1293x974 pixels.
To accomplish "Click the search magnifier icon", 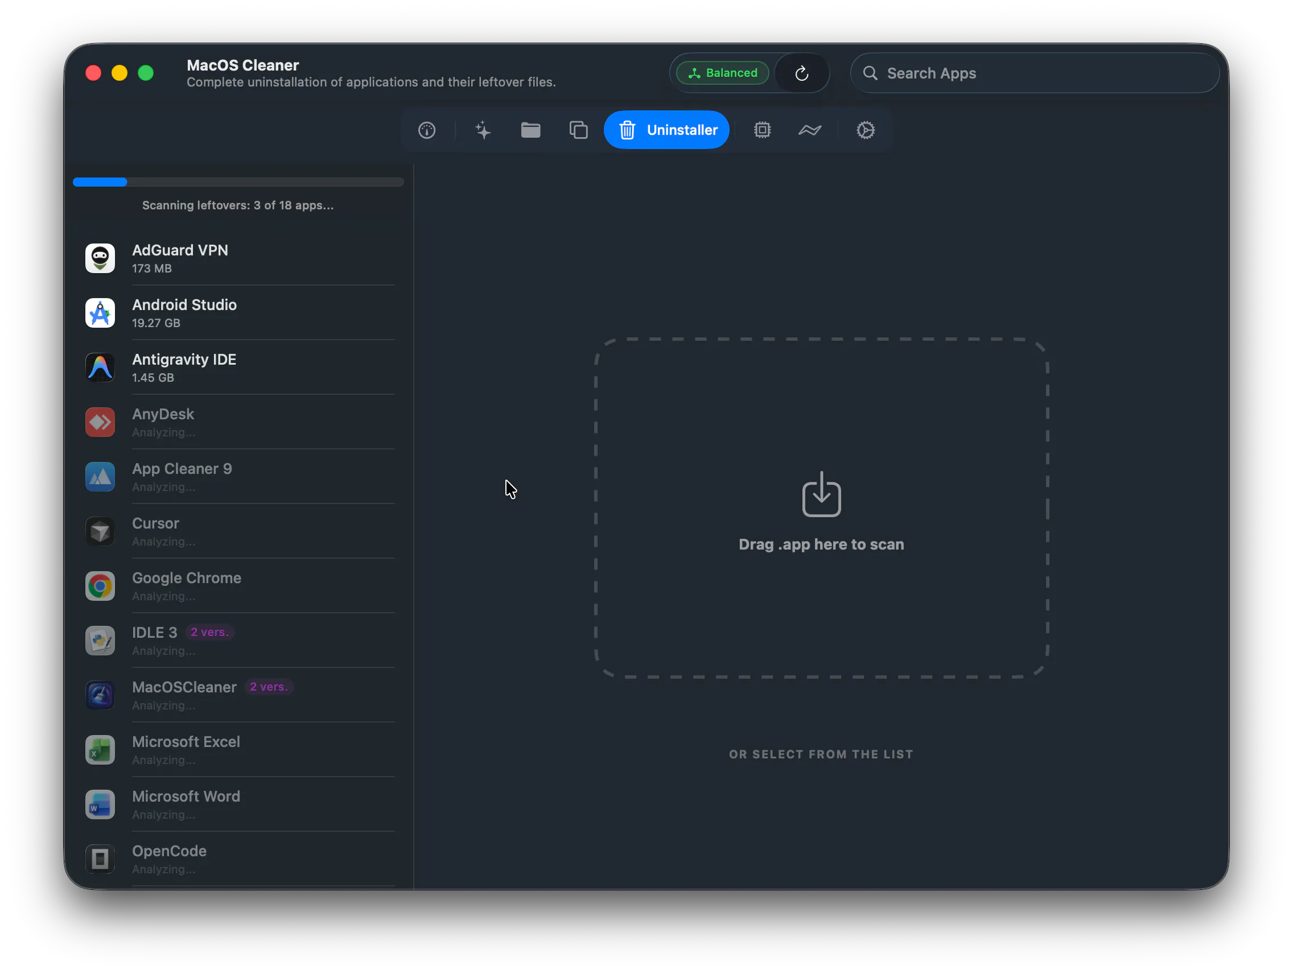I will [870, 73].
